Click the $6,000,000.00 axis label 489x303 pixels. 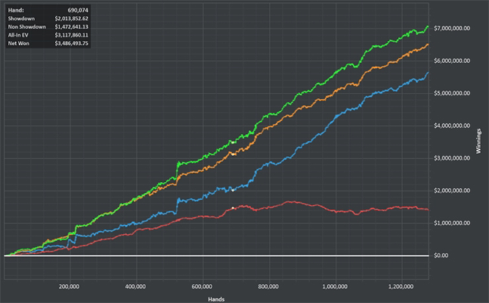click(452, 61)
